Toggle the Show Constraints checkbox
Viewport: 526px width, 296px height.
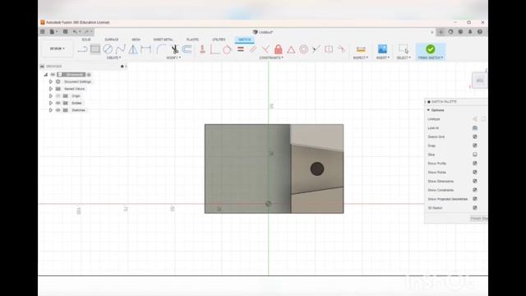click(x=475, y=190)
